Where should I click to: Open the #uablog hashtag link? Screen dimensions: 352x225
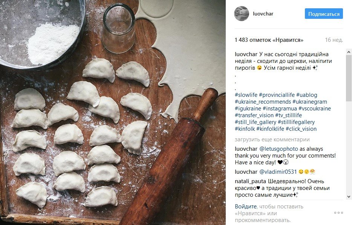point(306,95)
